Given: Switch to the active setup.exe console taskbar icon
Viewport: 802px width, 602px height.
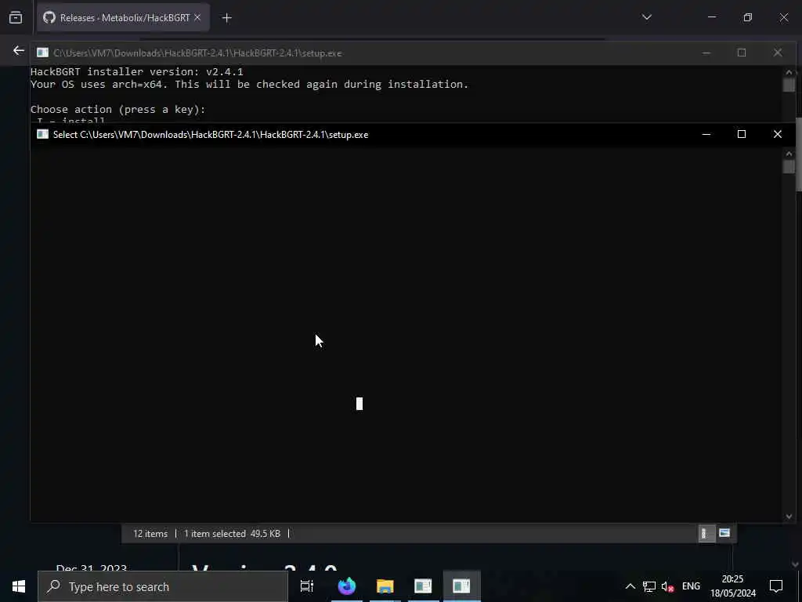Looking at the screenshot, I should [x=461, y=586].
